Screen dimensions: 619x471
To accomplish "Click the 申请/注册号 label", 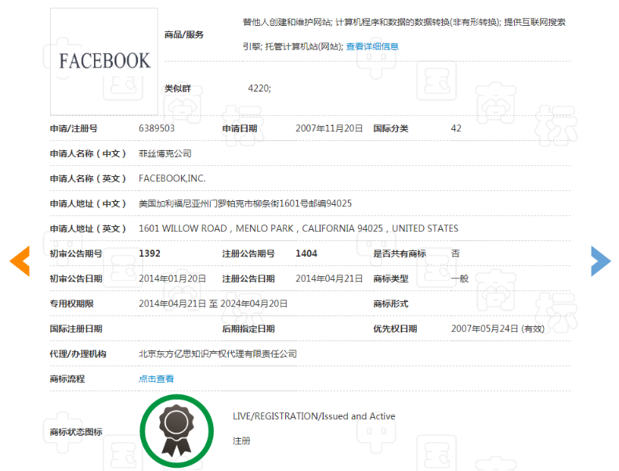I will [x=74, y=128].
